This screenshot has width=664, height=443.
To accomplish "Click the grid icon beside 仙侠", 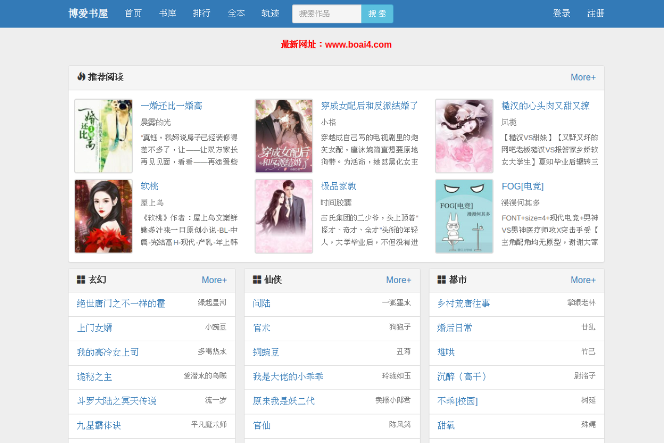I will [257, 280].
